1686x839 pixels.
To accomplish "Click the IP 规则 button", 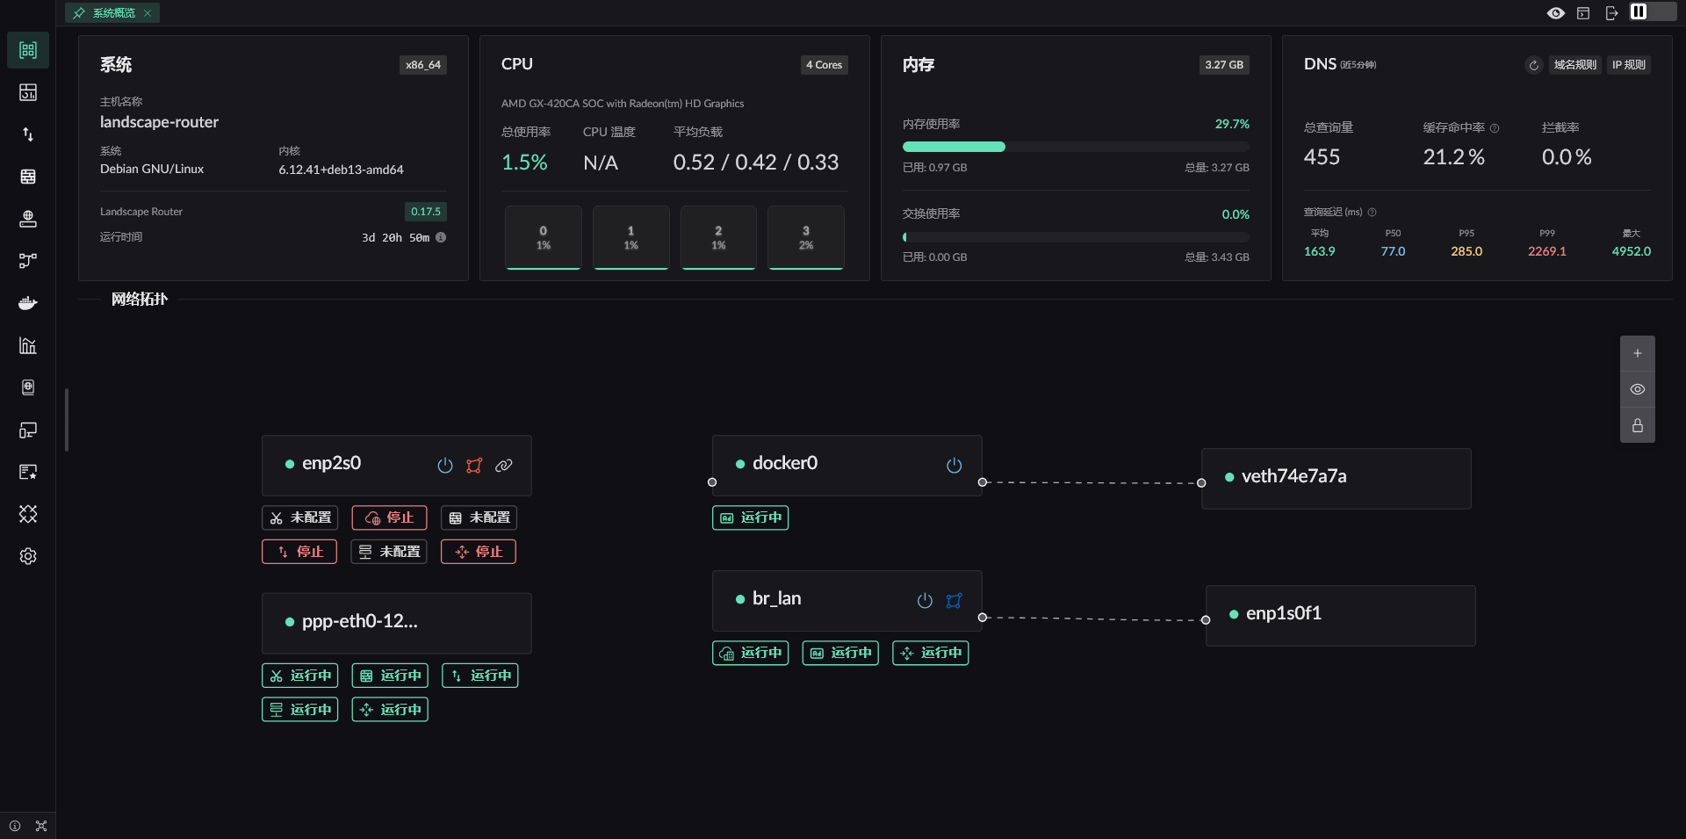I will [x=1628, y=65].
